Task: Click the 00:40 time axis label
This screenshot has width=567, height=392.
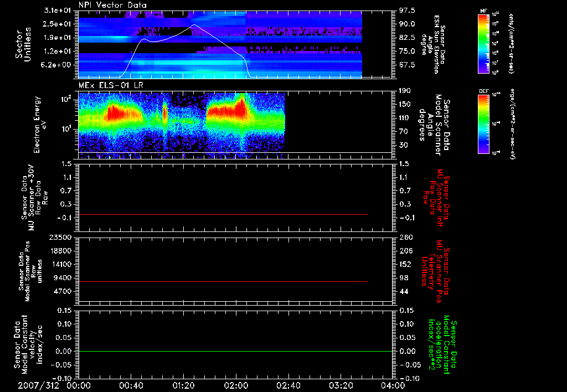Action: pyautogui.click(x=131, y=385)
